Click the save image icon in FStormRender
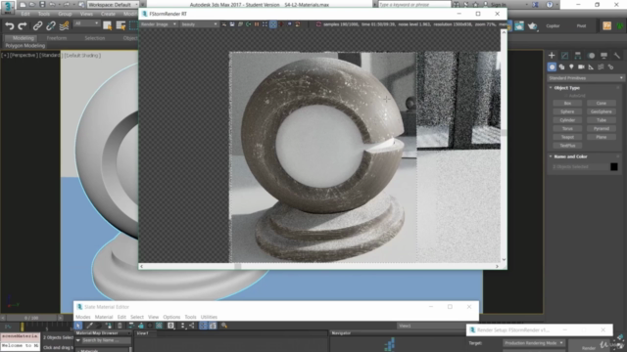Image resolution: width=627 pixels, height=352 pixels. [232, 24]
